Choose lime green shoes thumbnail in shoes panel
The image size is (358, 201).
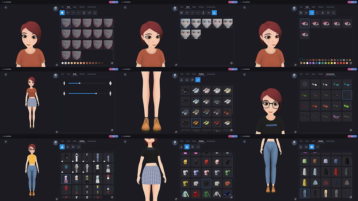pyautogui.click(x=206, y=123)
